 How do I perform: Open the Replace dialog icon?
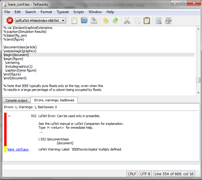(168, 21)
